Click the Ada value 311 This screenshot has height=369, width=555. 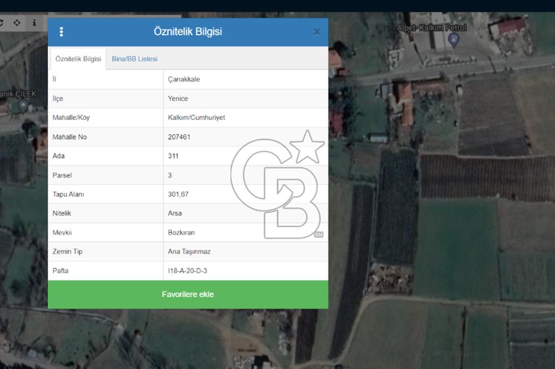pos(173,156)
